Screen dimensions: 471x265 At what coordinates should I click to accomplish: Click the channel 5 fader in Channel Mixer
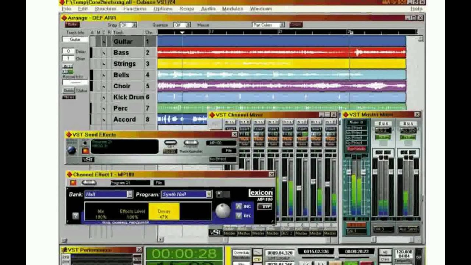284,179
